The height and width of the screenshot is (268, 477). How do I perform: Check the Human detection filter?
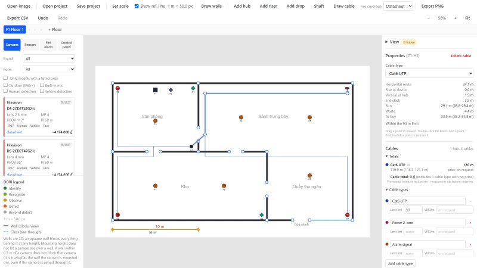coord(5,91)
